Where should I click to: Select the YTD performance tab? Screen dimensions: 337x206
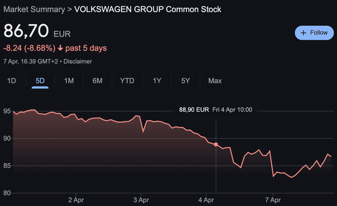pyautogui.click(x=127, y=81)
